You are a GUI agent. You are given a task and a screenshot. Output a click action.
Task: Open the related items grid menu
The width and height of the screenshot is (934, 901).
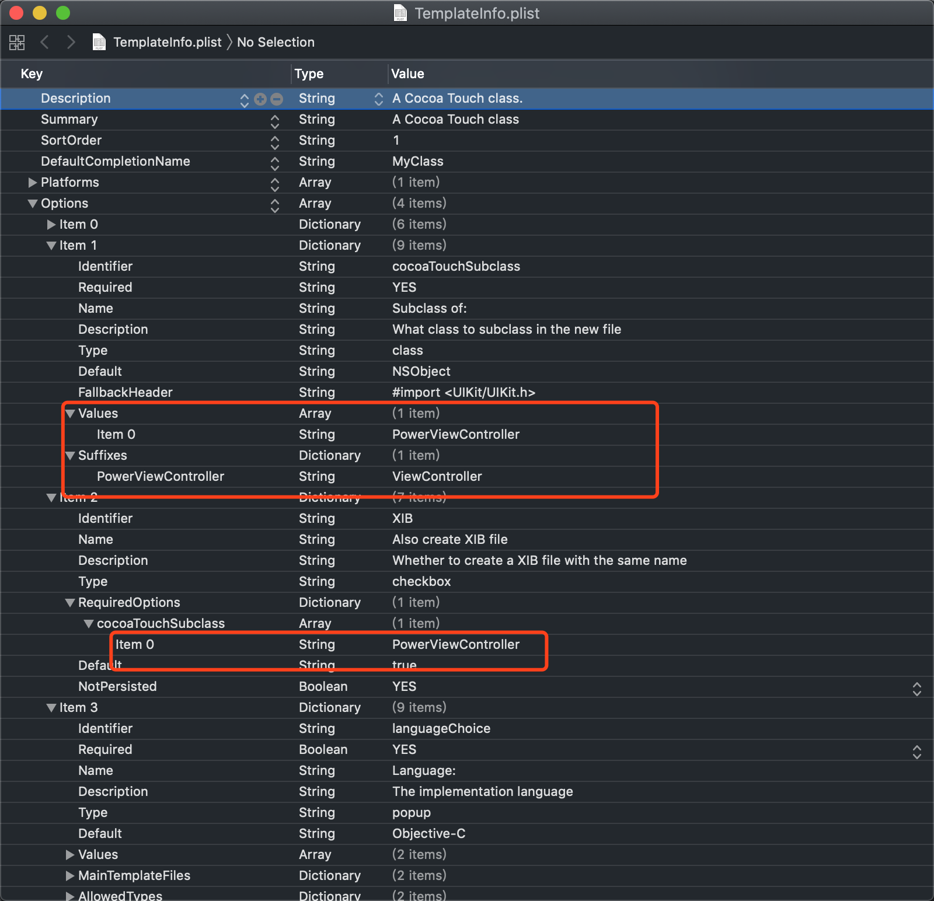click(17, 42)
